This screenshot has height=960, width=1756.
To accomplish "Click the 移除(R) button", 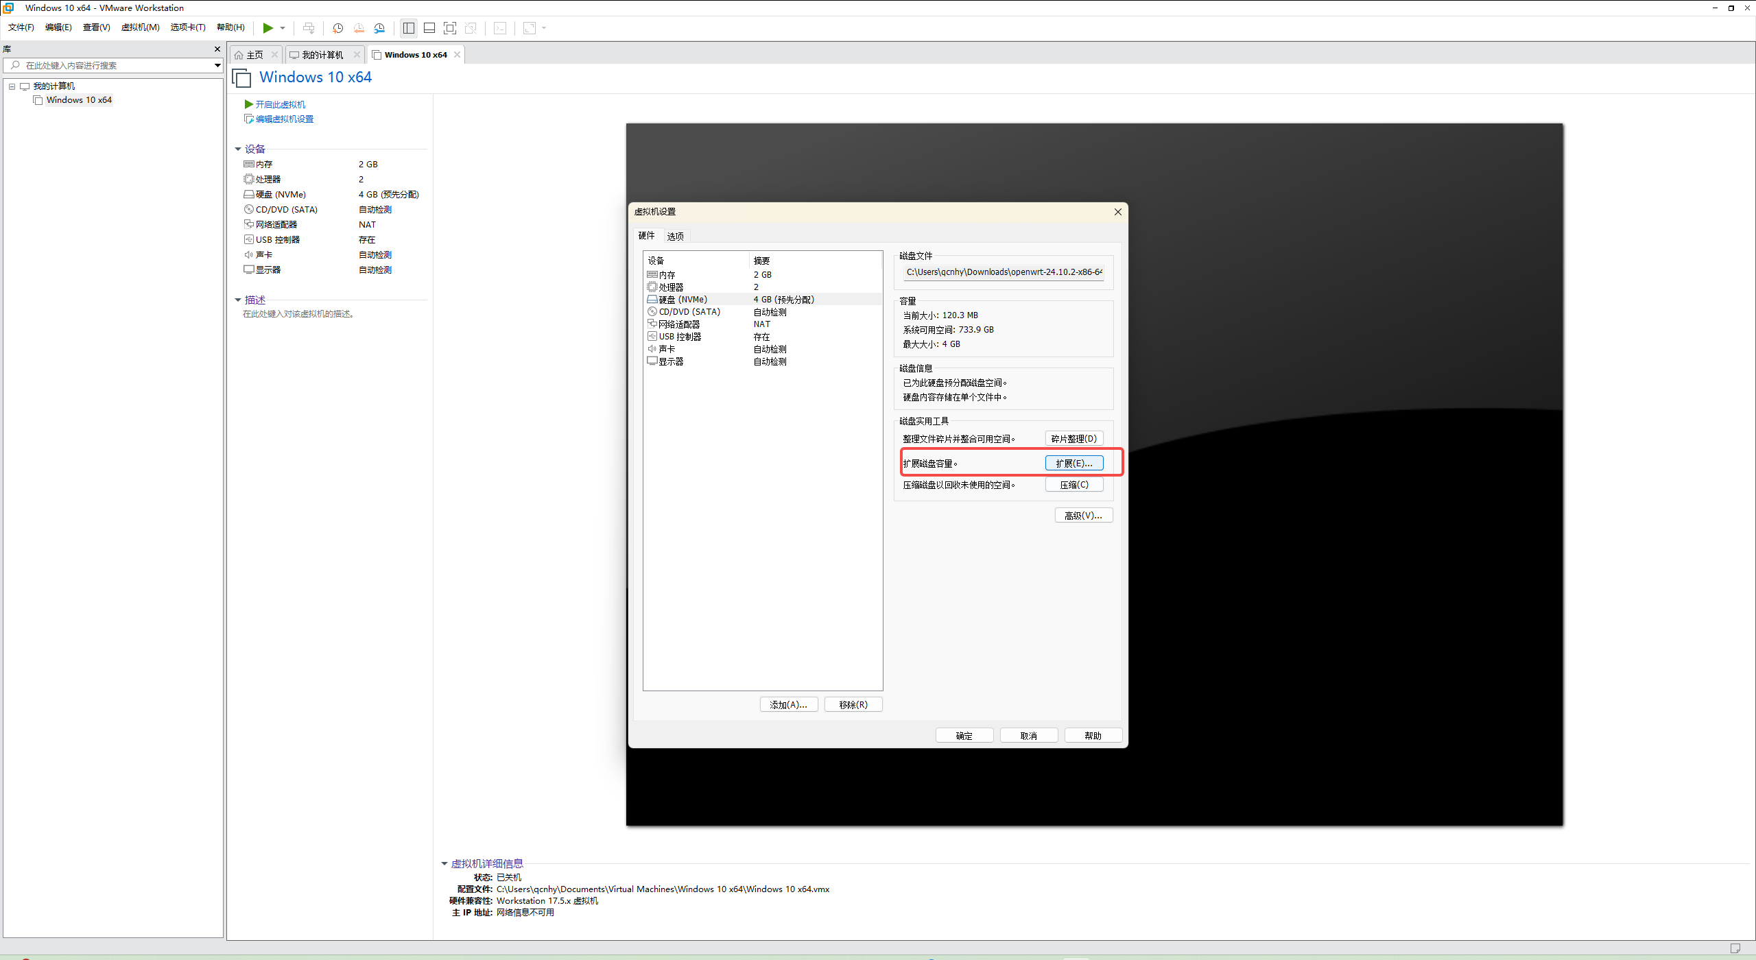I will coord(853,705).
